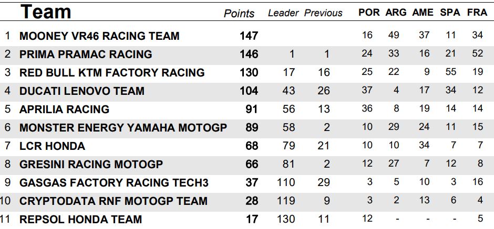
Task: Click the Team column header
Action: click(46, 12)
